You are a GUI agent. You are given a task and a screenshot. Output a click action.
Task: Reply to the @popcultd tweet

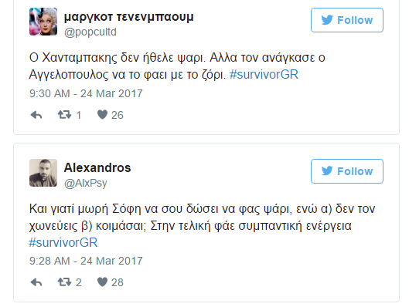pos(36,115)
